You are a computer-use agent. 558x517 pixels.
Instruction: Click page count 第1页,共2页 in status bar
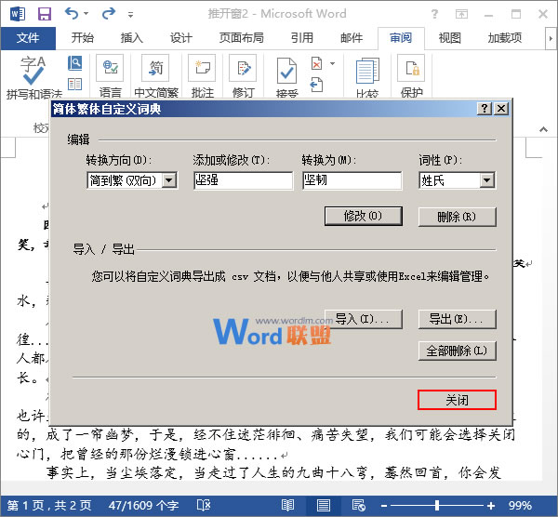[49, 505]
